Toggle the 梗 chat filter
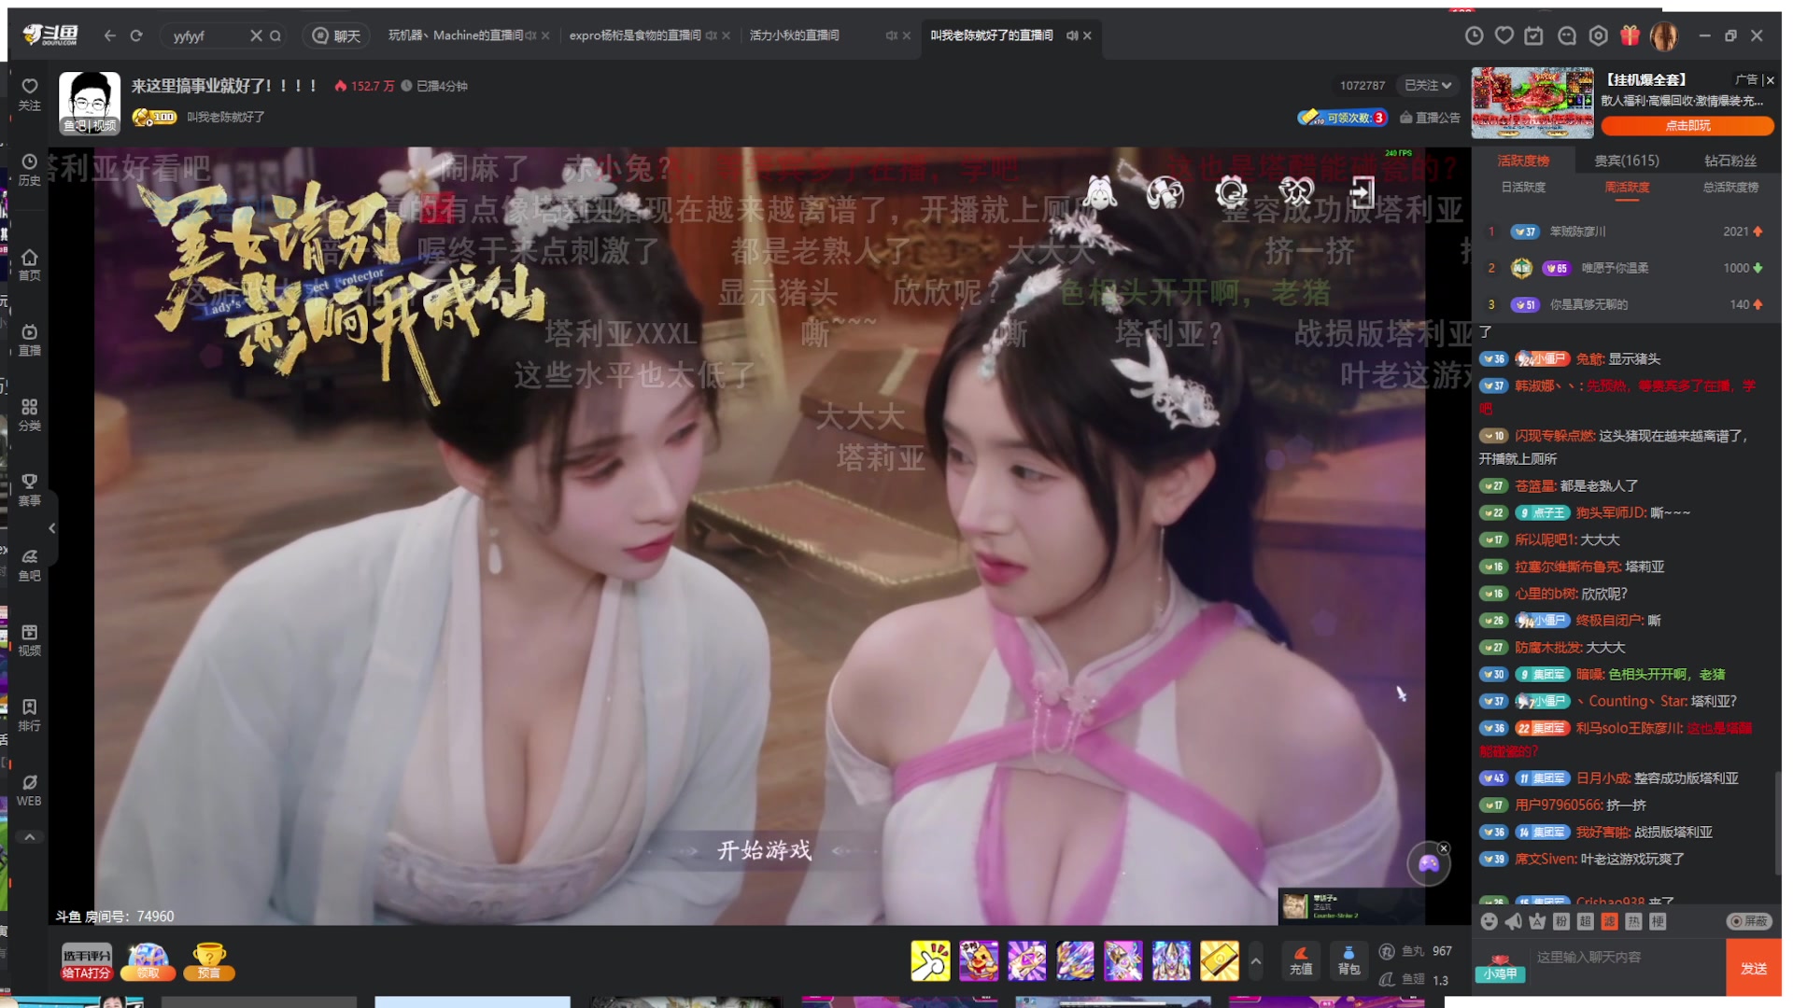 (x=1658, y=921)
